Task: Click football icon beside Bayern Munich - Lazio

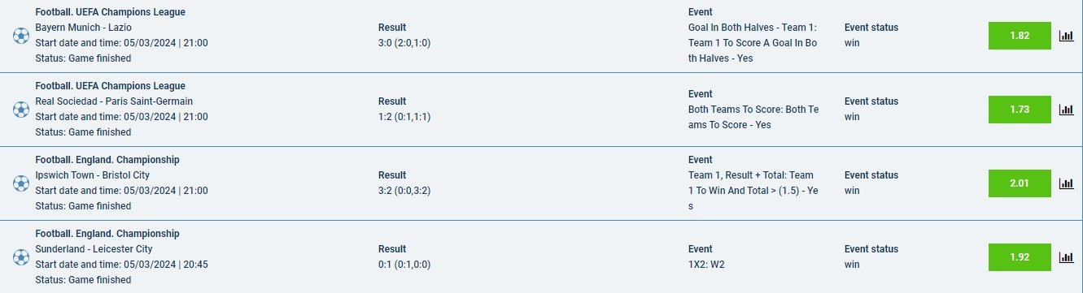Action: (x=21, y=36)
